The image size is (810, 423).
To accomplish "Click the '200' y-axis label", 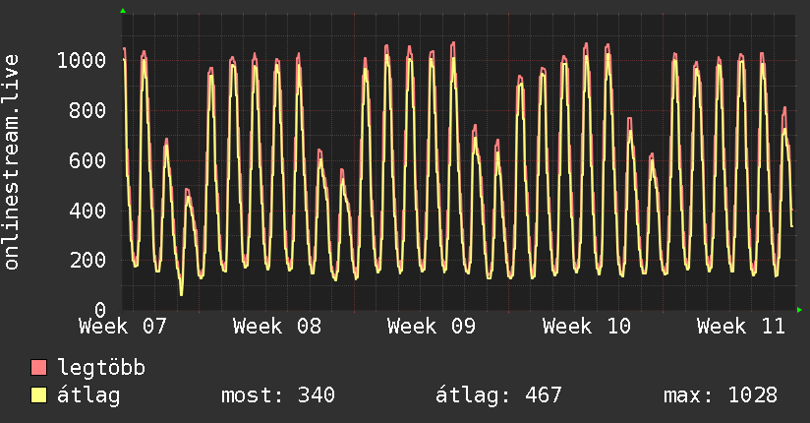I will coord(87,260).
